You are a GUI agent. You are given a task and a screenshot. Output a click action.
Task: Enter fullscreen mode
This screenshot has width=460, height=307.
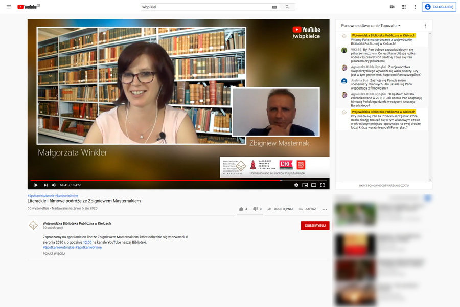click(323, 185)
